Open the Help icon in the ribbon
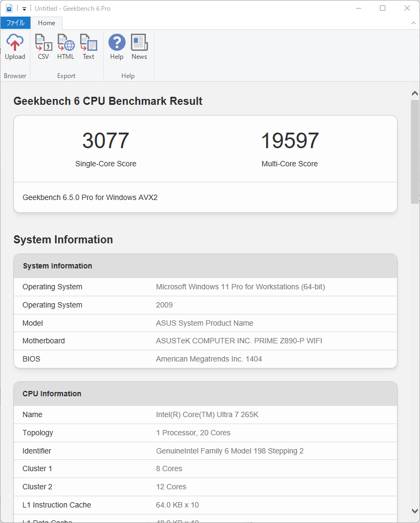 (116, 47)
